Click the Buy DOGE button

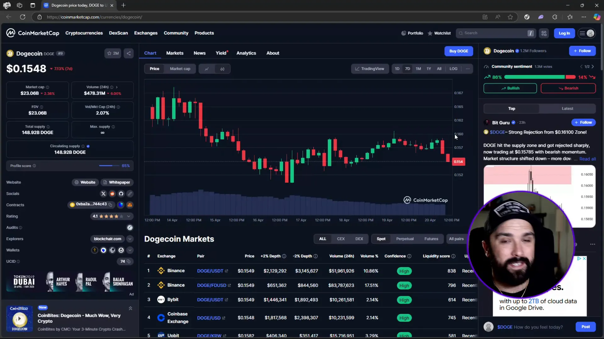459,51
